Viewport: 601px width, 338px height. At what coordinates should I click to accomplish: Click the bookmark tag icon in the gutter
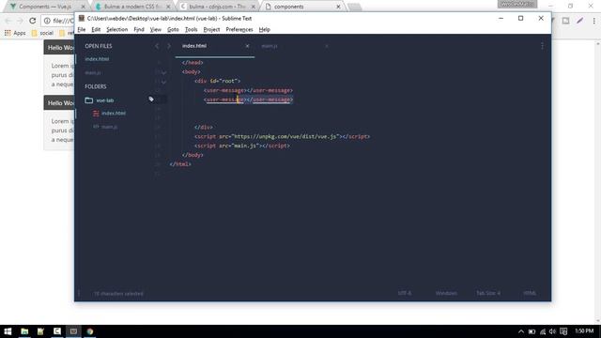coord(151,100)
